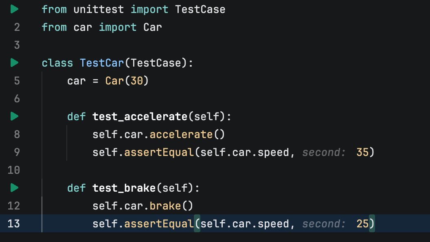Run test_brake using its green gutter arrow
This screenshot has width=430, height=242.
tap(14, 188)
